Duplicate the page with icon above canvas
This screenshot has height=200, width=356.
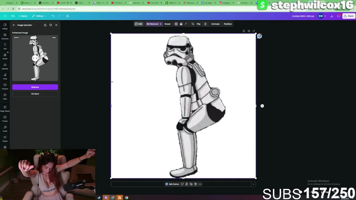pos(249,31)
